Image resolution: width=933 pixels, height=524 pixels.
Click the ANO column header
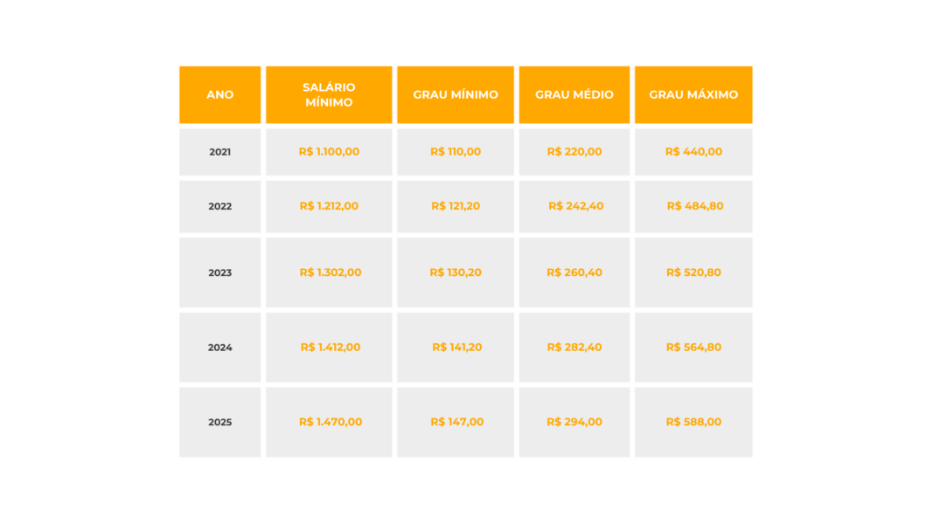point(220,94)
